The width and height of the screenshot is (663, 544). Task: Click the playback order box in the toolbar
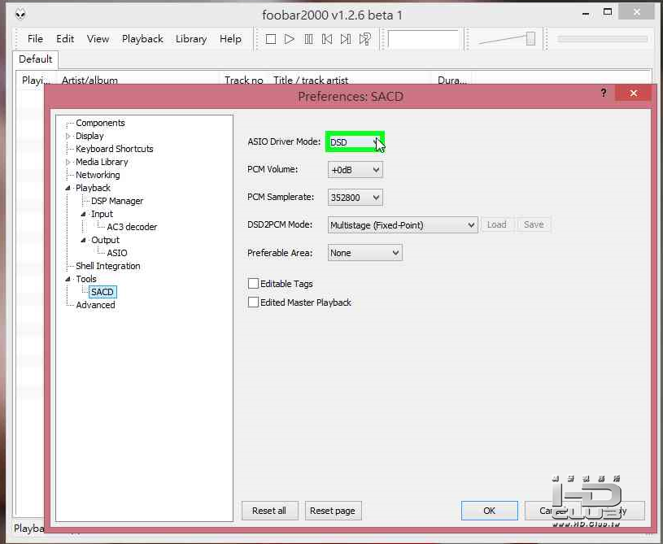(x=423, y=39)
